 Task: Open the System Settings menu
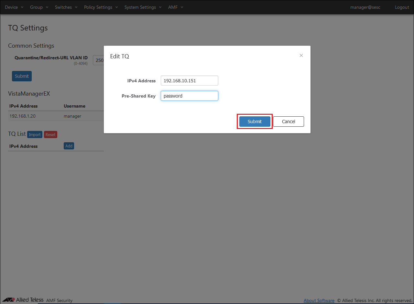click(x=143, y=7)
